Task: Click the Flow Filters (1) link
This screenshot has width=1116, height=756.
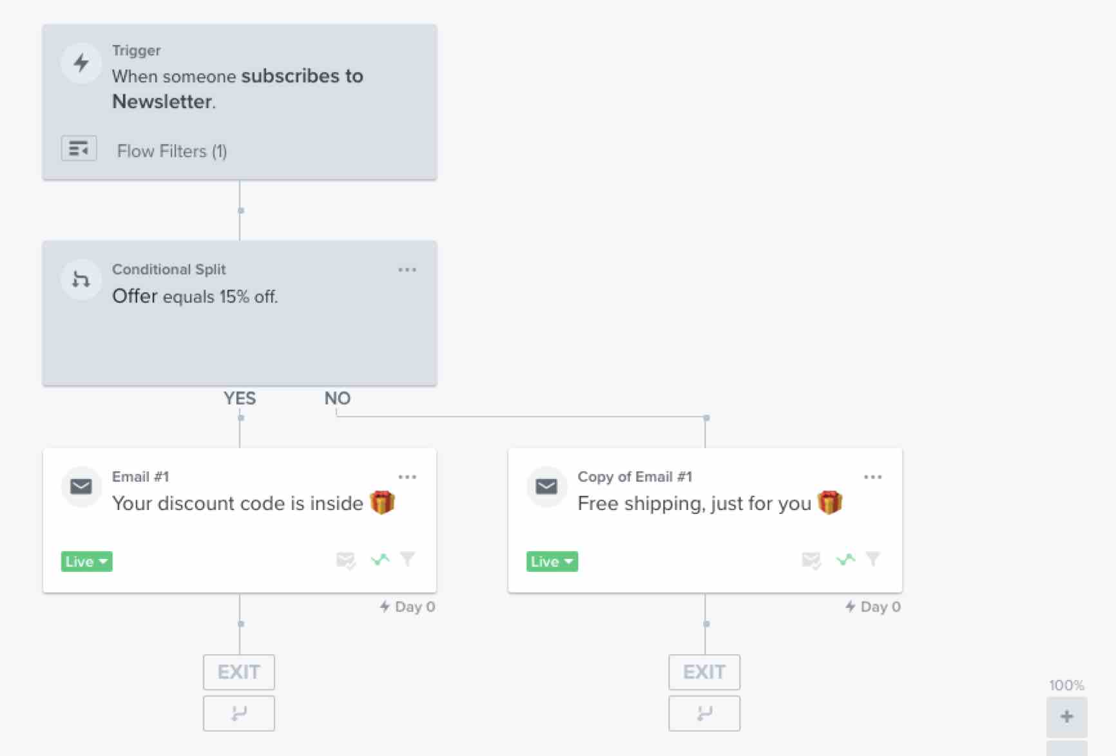Action: 171,151
